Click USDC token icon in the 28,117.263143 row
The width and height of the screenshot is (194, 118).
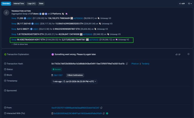pyautogui.click(x=33, y=24)
